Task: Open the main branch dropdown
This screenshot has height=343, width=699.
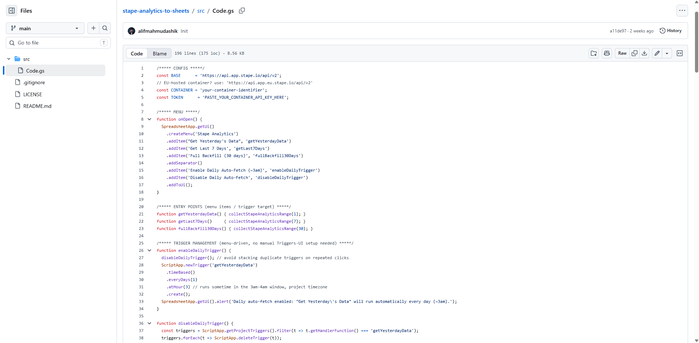Action: [x=45, y=28]
